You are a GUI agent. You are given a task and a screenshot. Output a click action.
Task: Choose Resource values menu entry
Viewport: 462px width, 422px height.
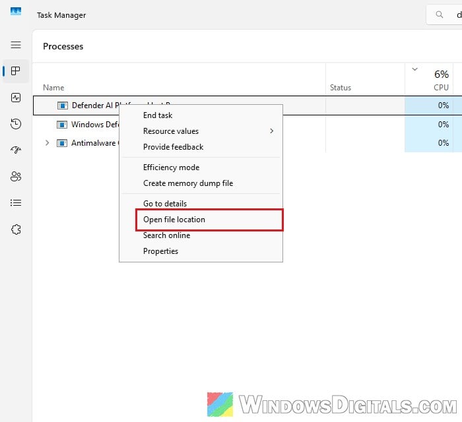(x=201, y=131)
